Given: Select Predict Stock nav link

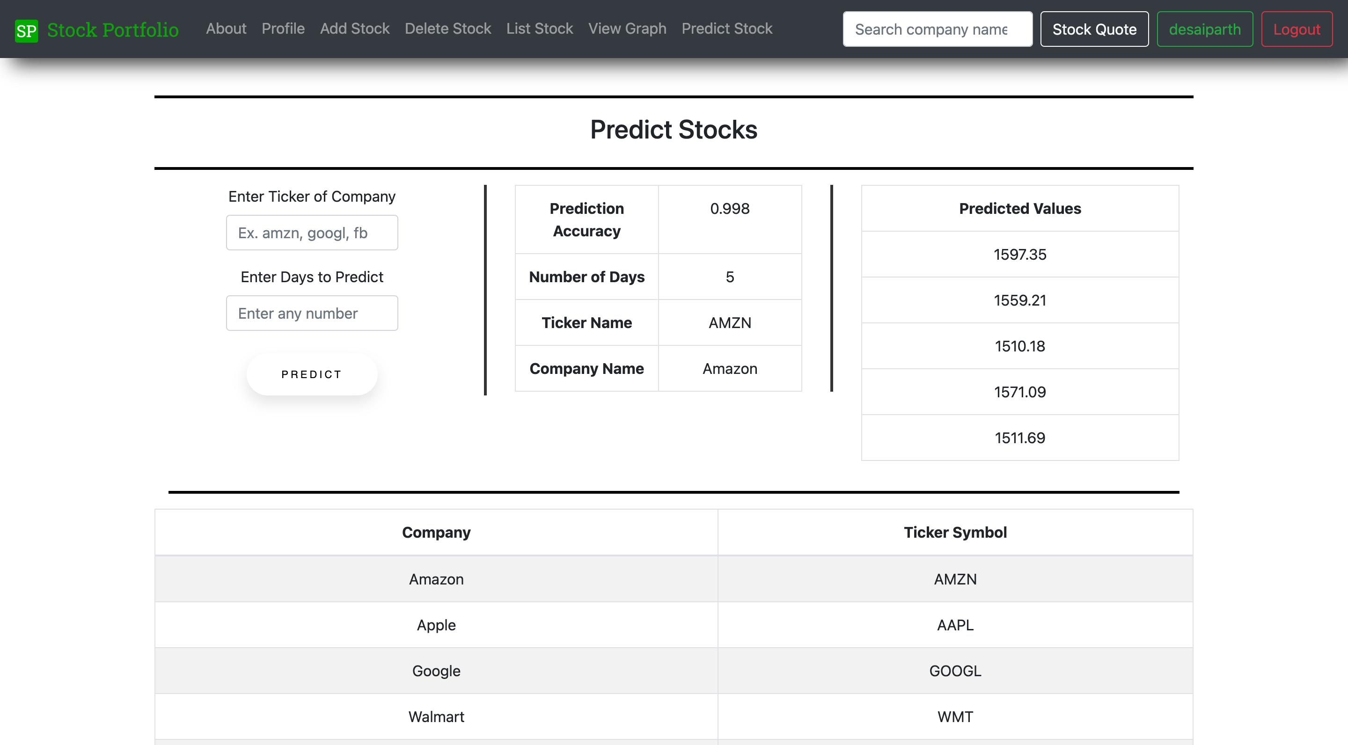Looking at the screenshot, I should (x=726, y=29).
